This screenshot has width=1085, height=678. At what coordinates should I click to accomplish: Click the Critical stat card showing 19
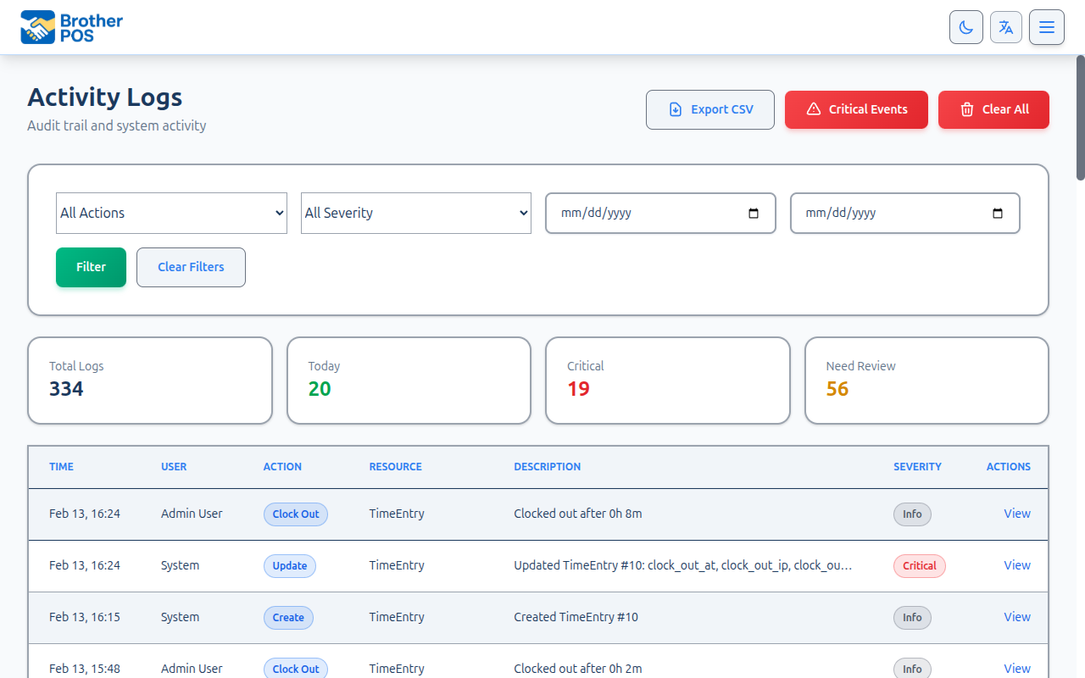(667, 380)
